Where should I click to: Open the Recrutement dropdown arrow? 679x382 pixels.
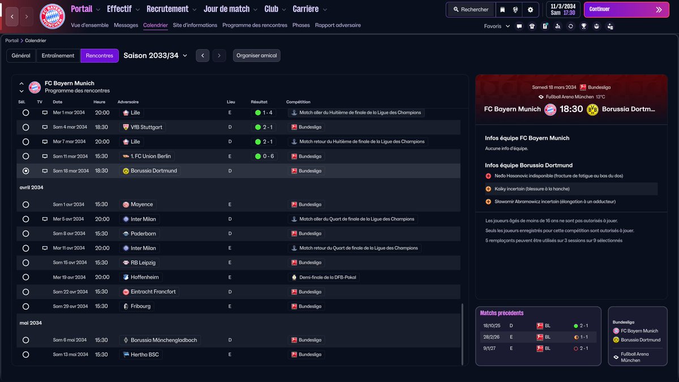coord(195,10)
